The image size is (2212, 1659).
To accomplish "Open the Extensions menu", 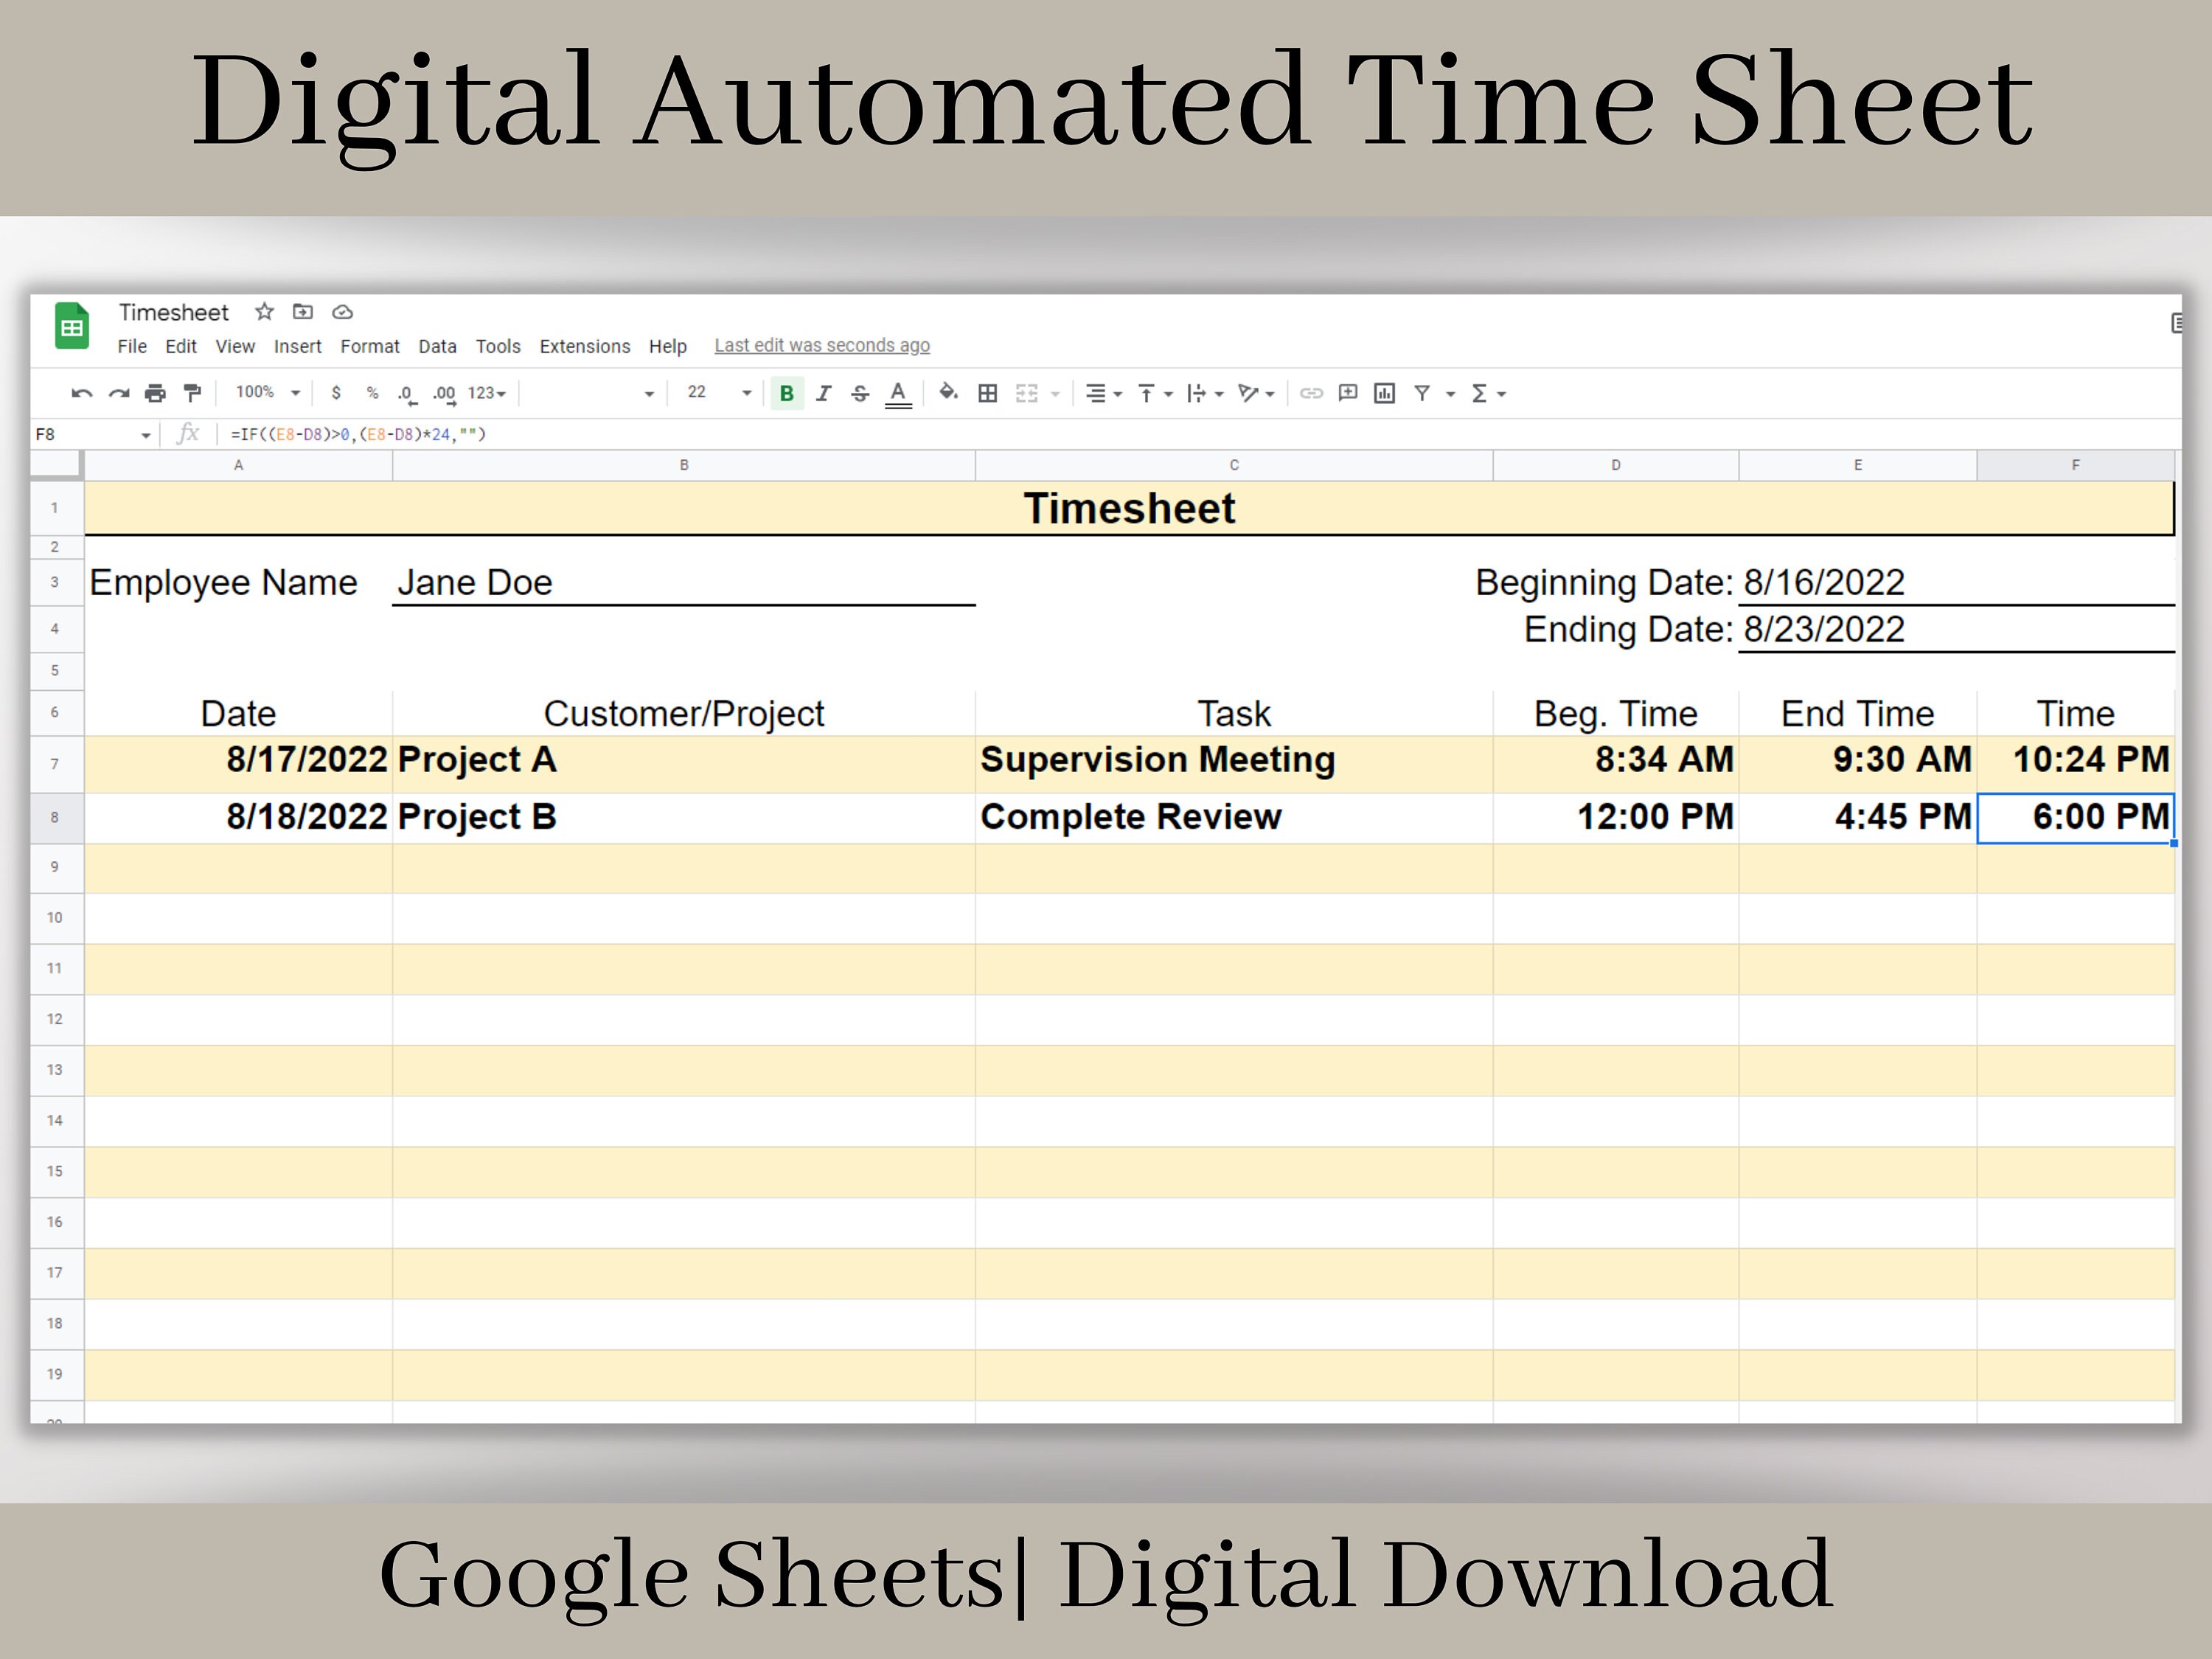I will [x=585, y=346].
